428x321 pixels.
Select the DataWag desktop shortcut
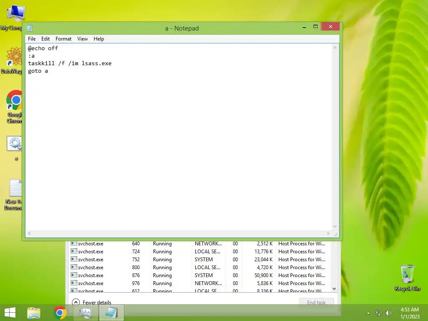point(11,60)
